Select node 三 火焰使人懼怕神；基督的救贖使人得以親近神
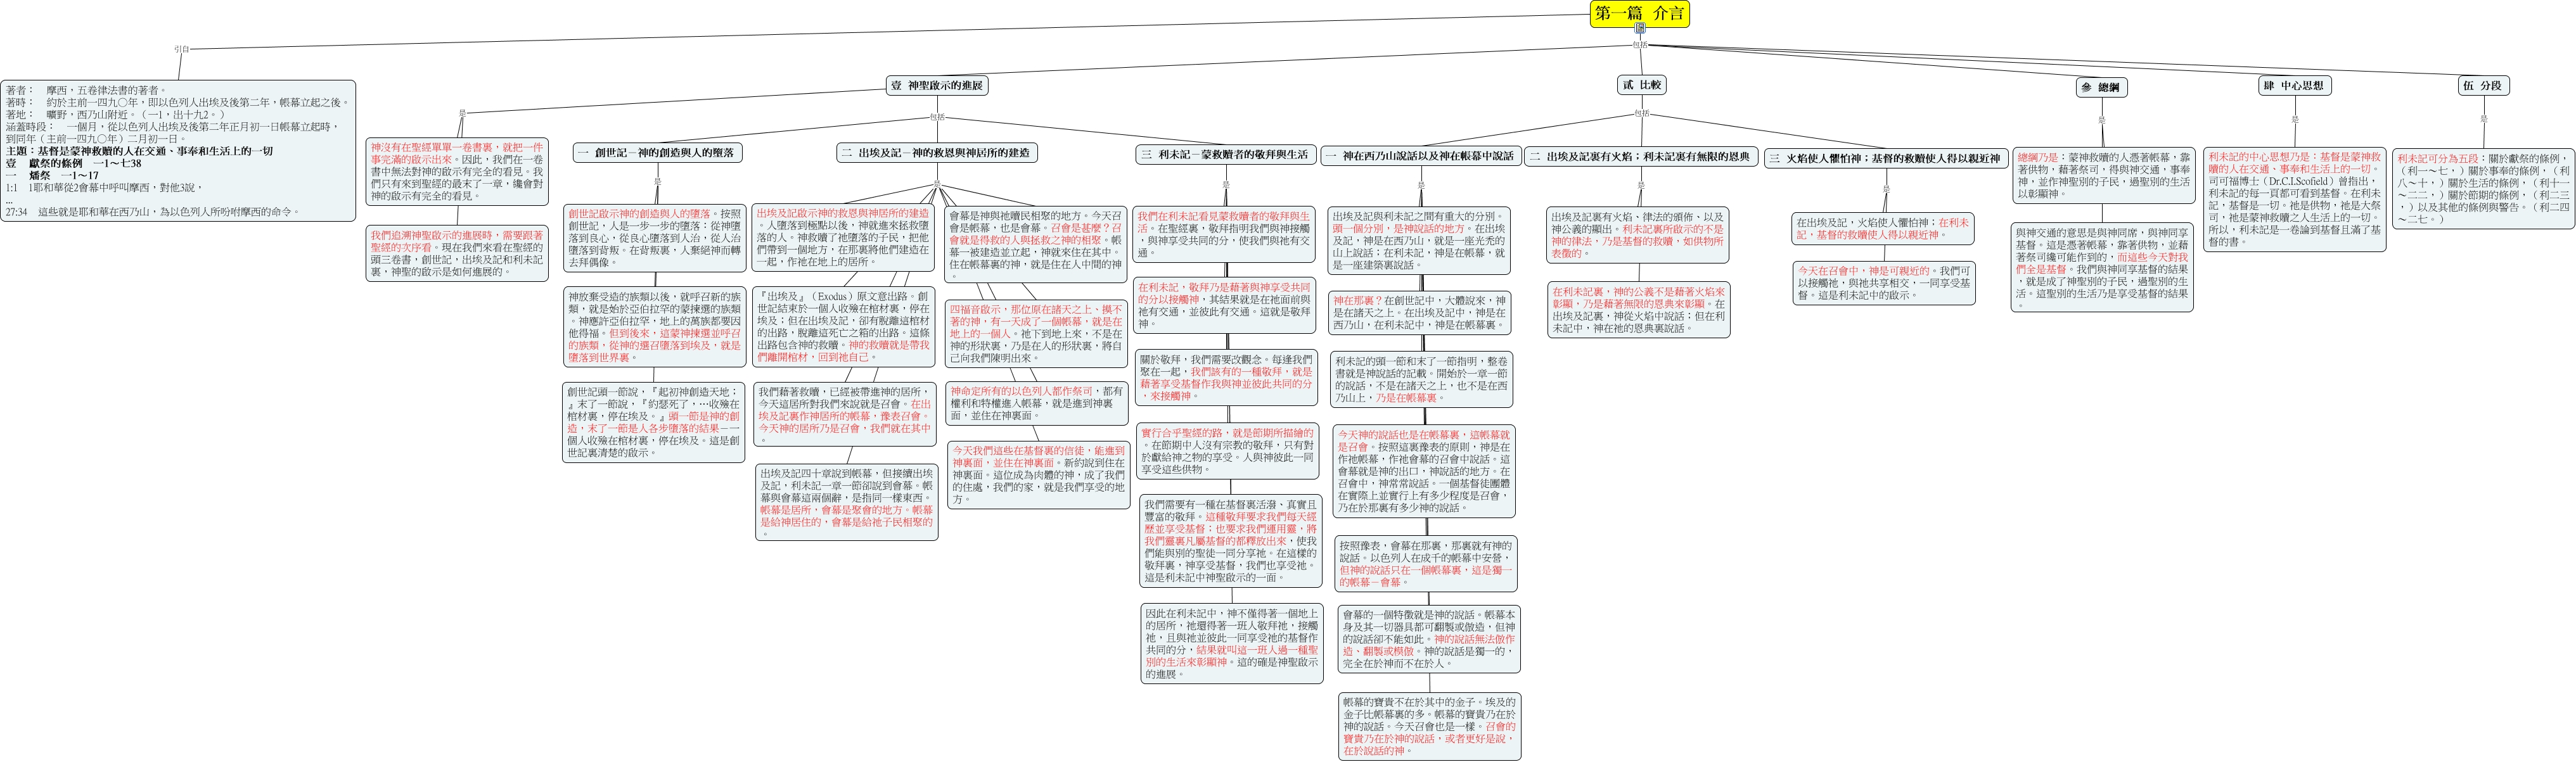The width and height of the screenshot is (2576, 762). pyautogui.click(x=1885, y=158)
